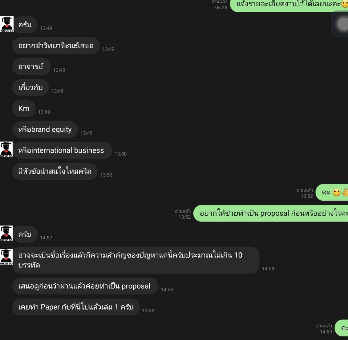348x340 pixels.
Task: Click the 13:50 timestamp after international business
Action: (x=120, y=154)
